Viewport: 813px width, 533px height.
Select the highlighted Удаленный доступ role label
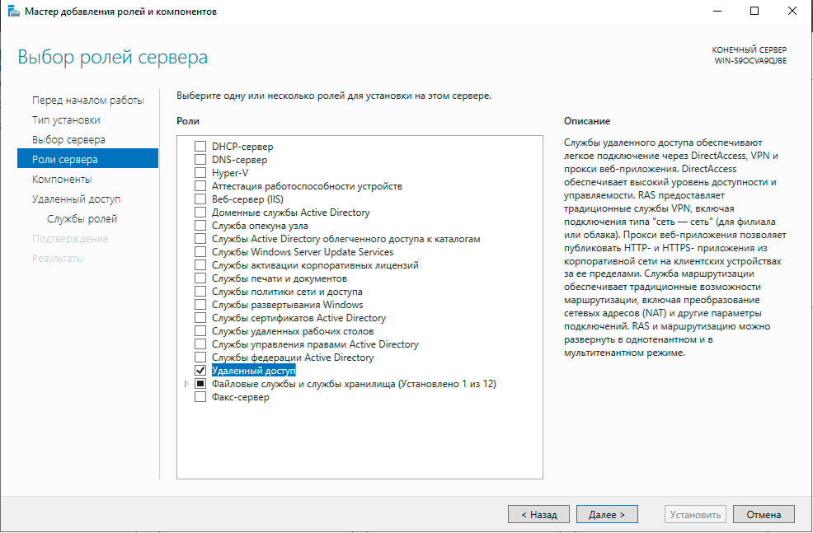tap(253, 371)
